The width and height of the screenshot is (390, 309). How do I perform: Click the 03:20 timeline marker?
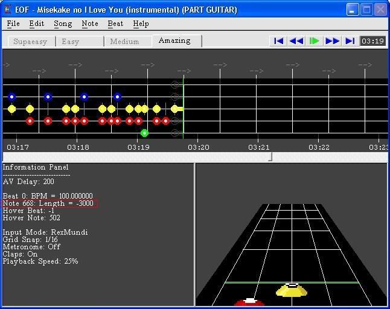click(199, 147)
